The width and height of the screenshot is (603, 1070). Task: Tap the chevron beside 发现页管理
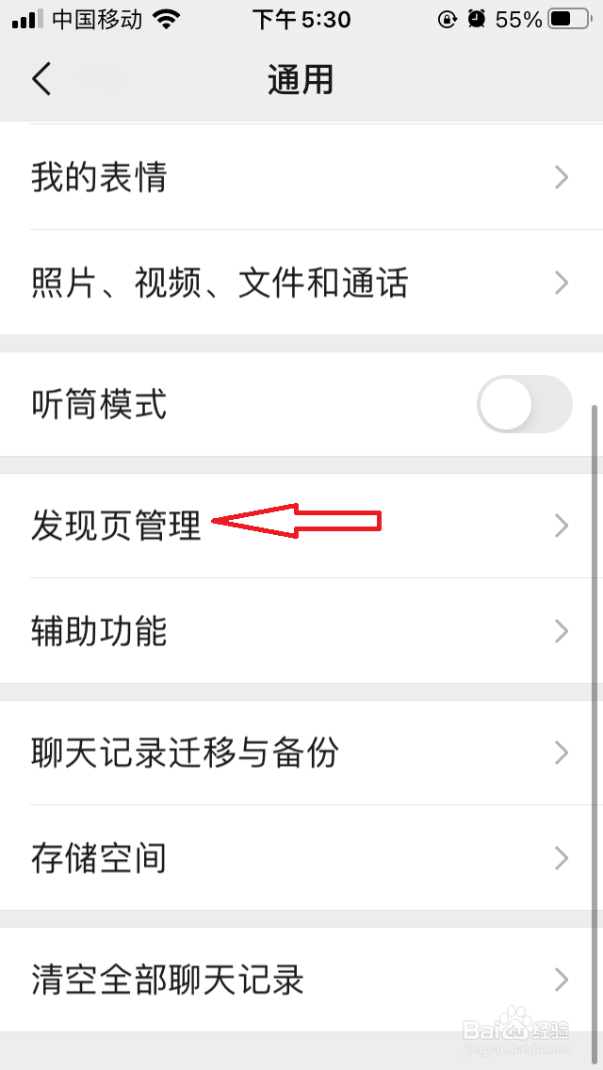point(562,526)
